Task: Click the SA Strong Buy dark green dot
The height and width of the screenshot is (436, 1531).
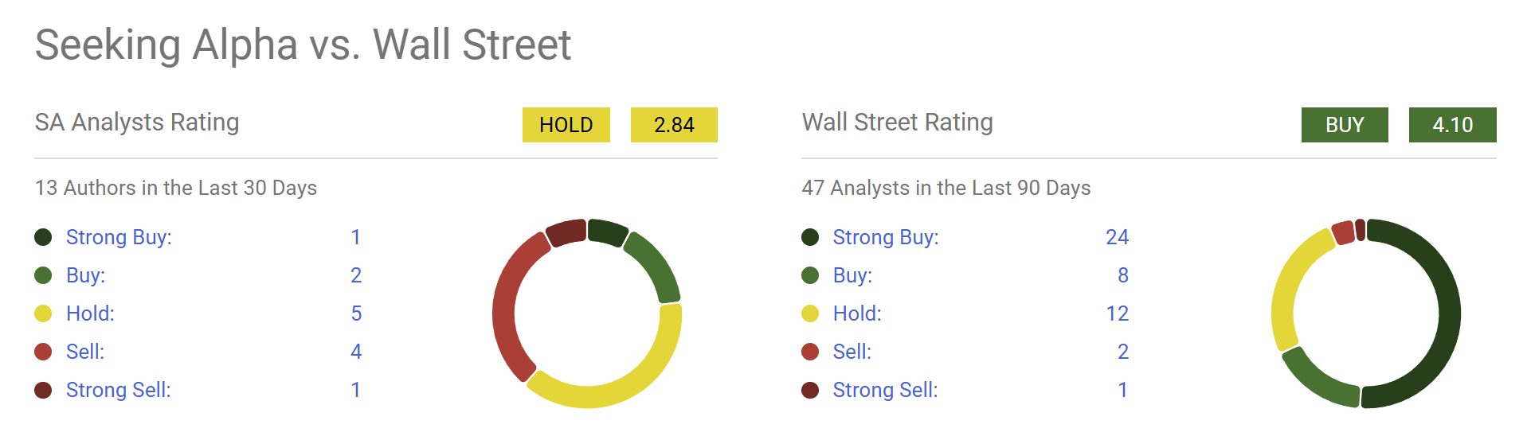Action: pyautogui.click(x=43, y=237)
